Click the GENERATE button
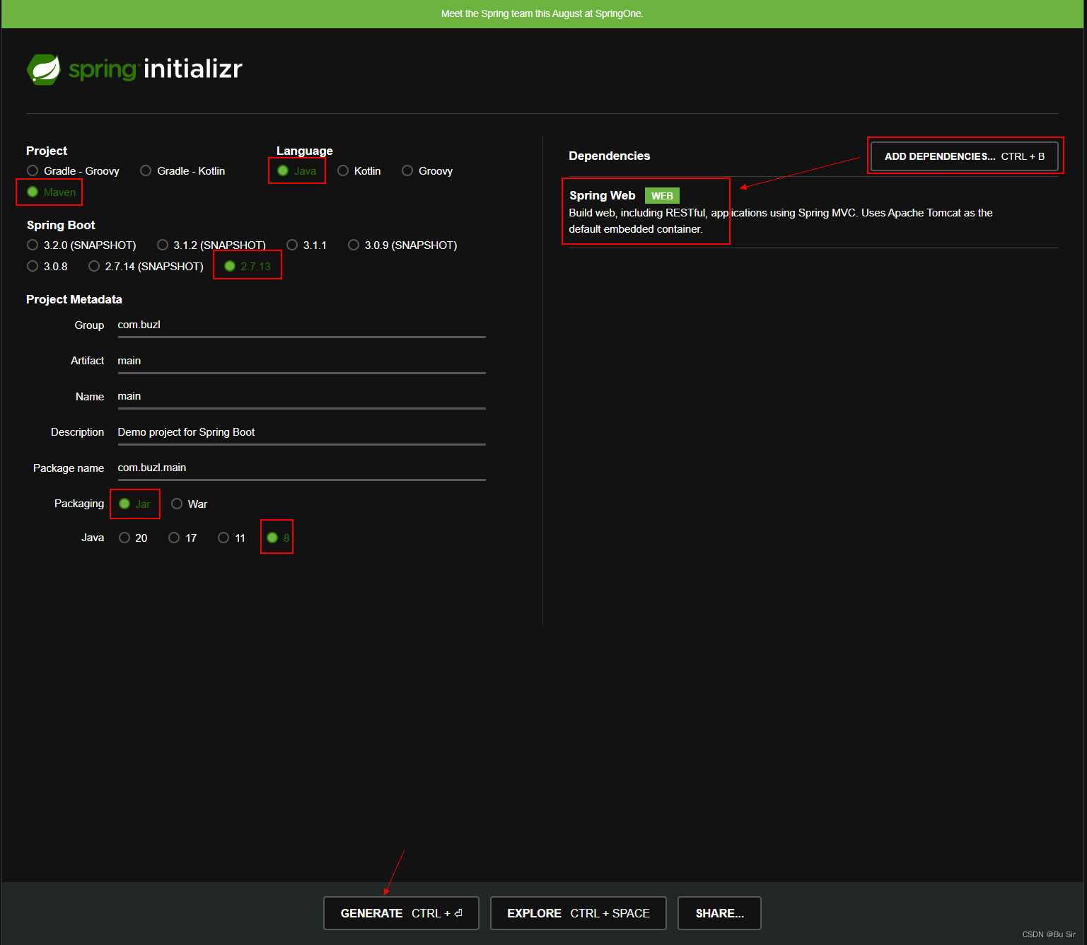The image size is (1087, 945). tap(400, 913)
